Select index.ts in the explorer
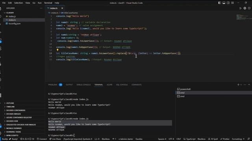252x141 pixels. click(x=24, y=20)
